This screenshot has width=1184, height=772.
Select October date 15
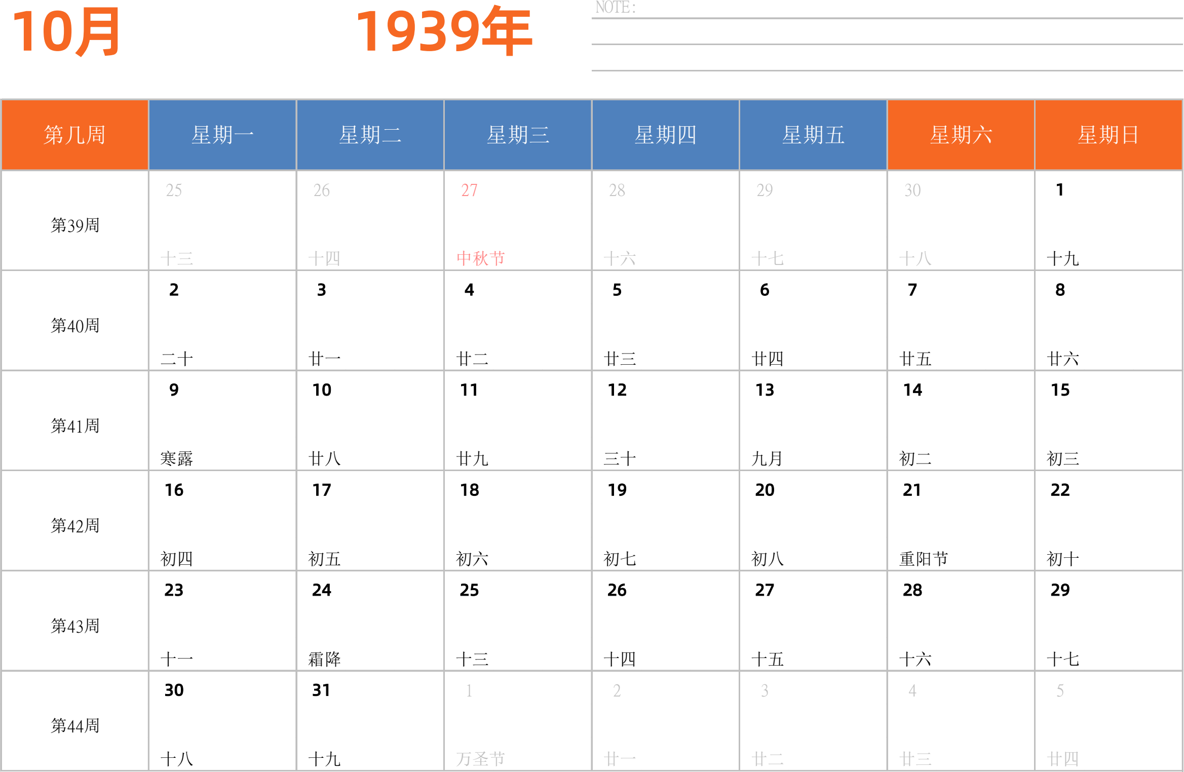coord(1060,390)
